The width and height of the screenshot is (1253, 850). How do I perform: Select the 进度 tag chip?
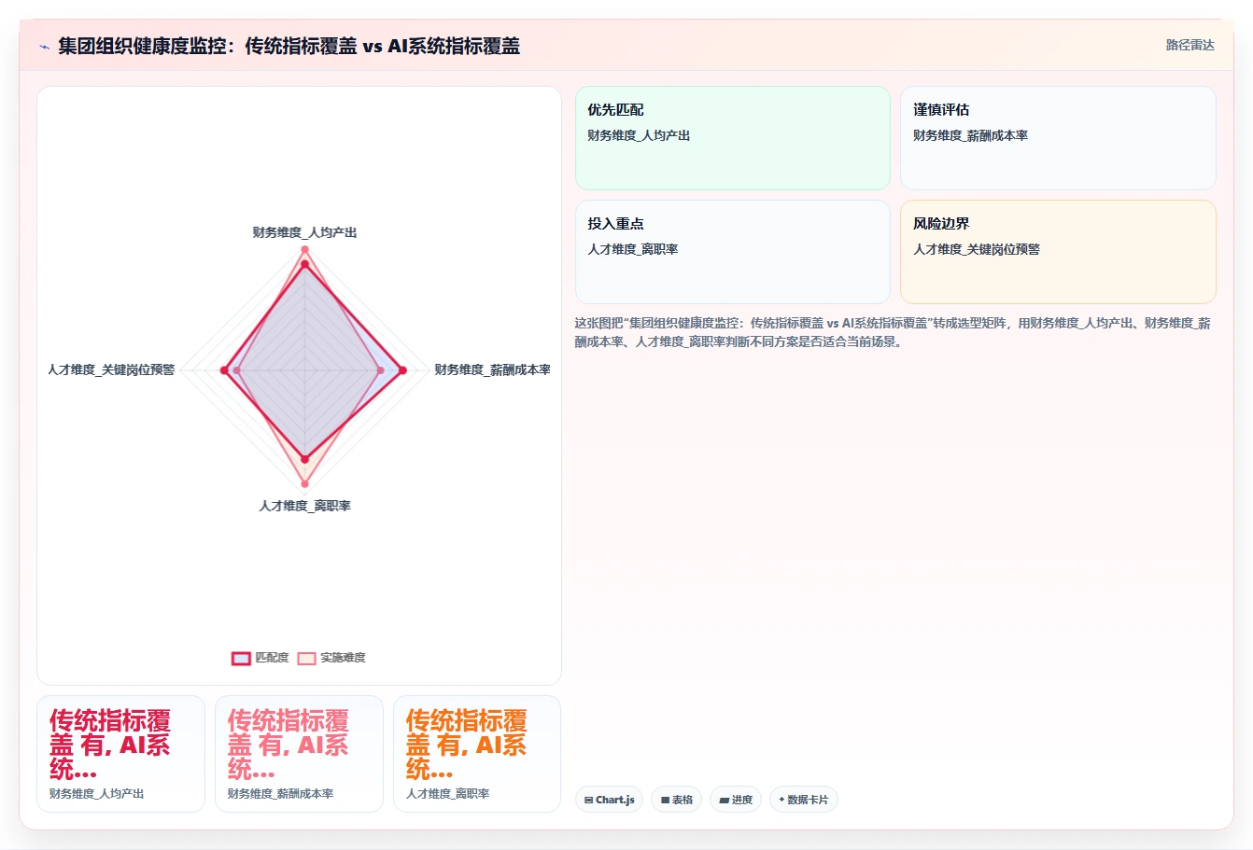coord(736,800)
